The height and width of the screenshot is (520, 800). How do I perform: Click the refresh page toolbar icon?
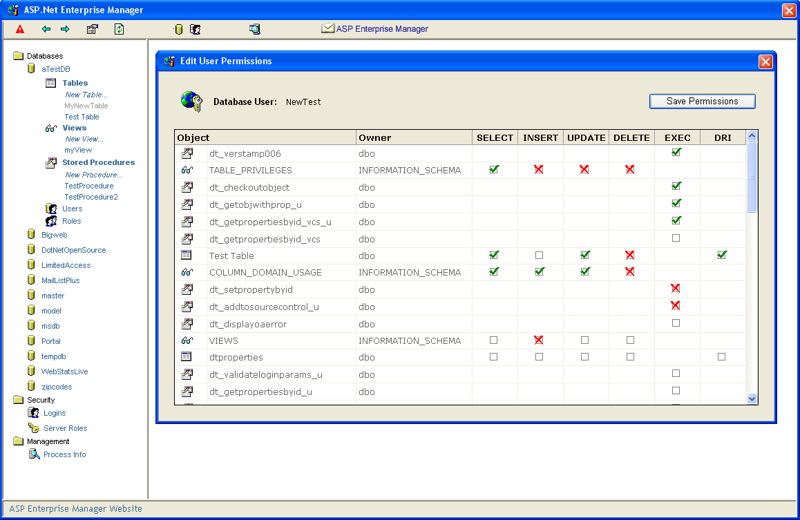pos(119,29)
